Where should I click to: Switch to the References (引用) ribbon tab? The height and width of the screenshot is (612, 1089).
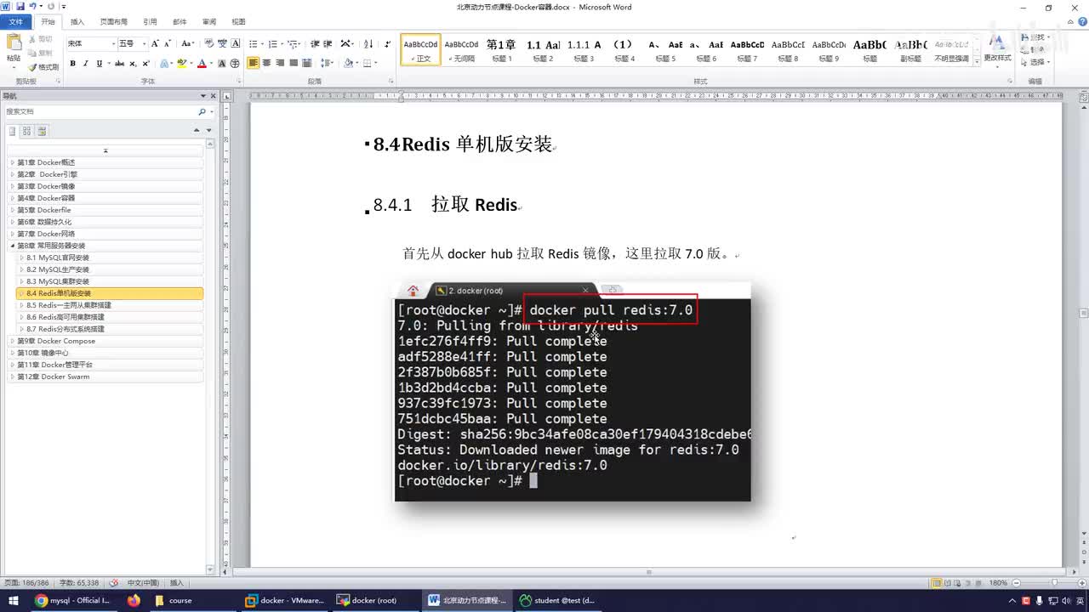pyautogui.click(x=150, y=22)
